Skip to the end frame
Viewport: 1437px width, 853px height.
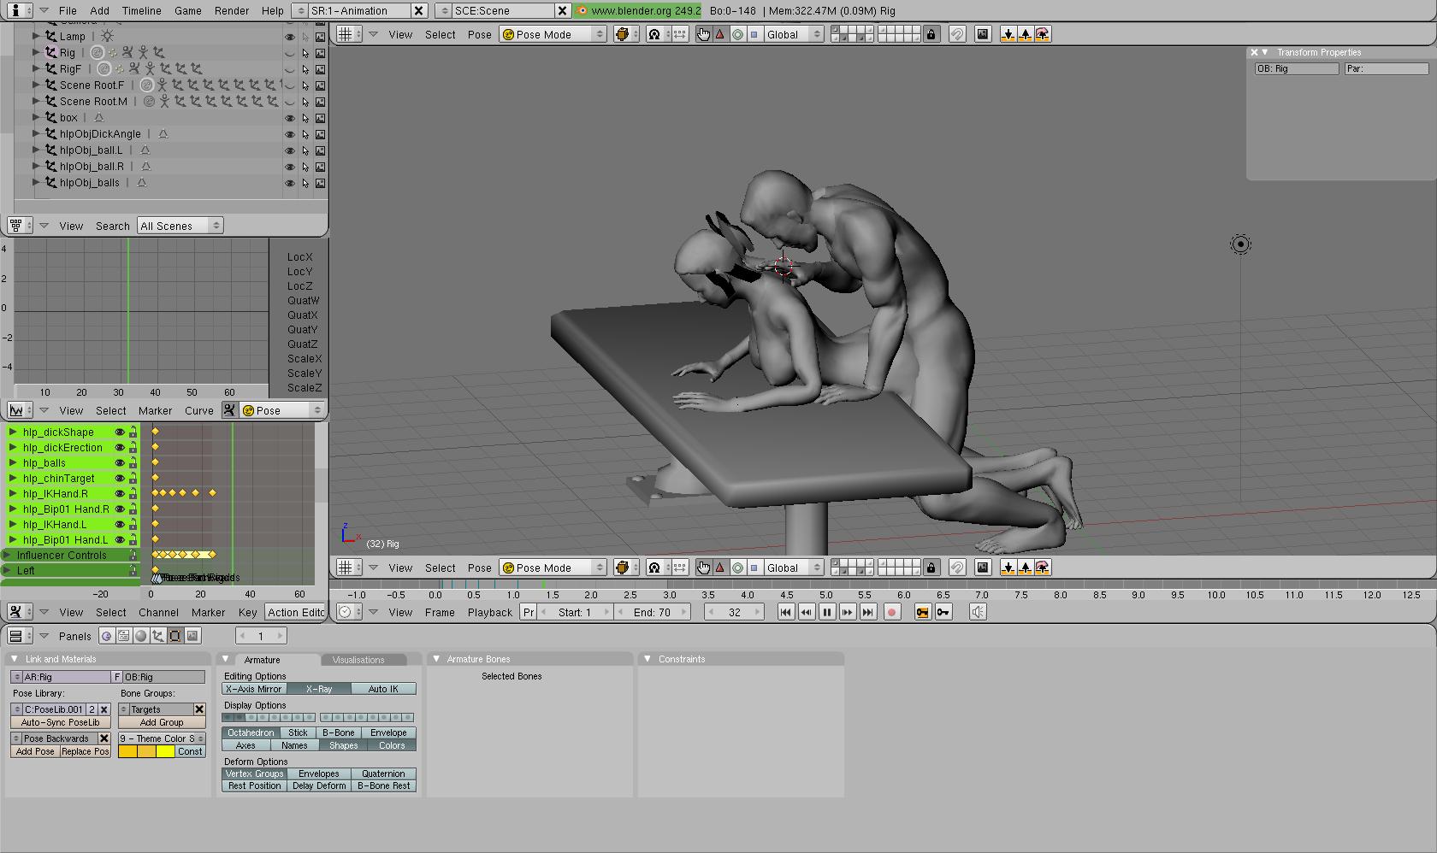pyautogui.click(x=867, y=612)
